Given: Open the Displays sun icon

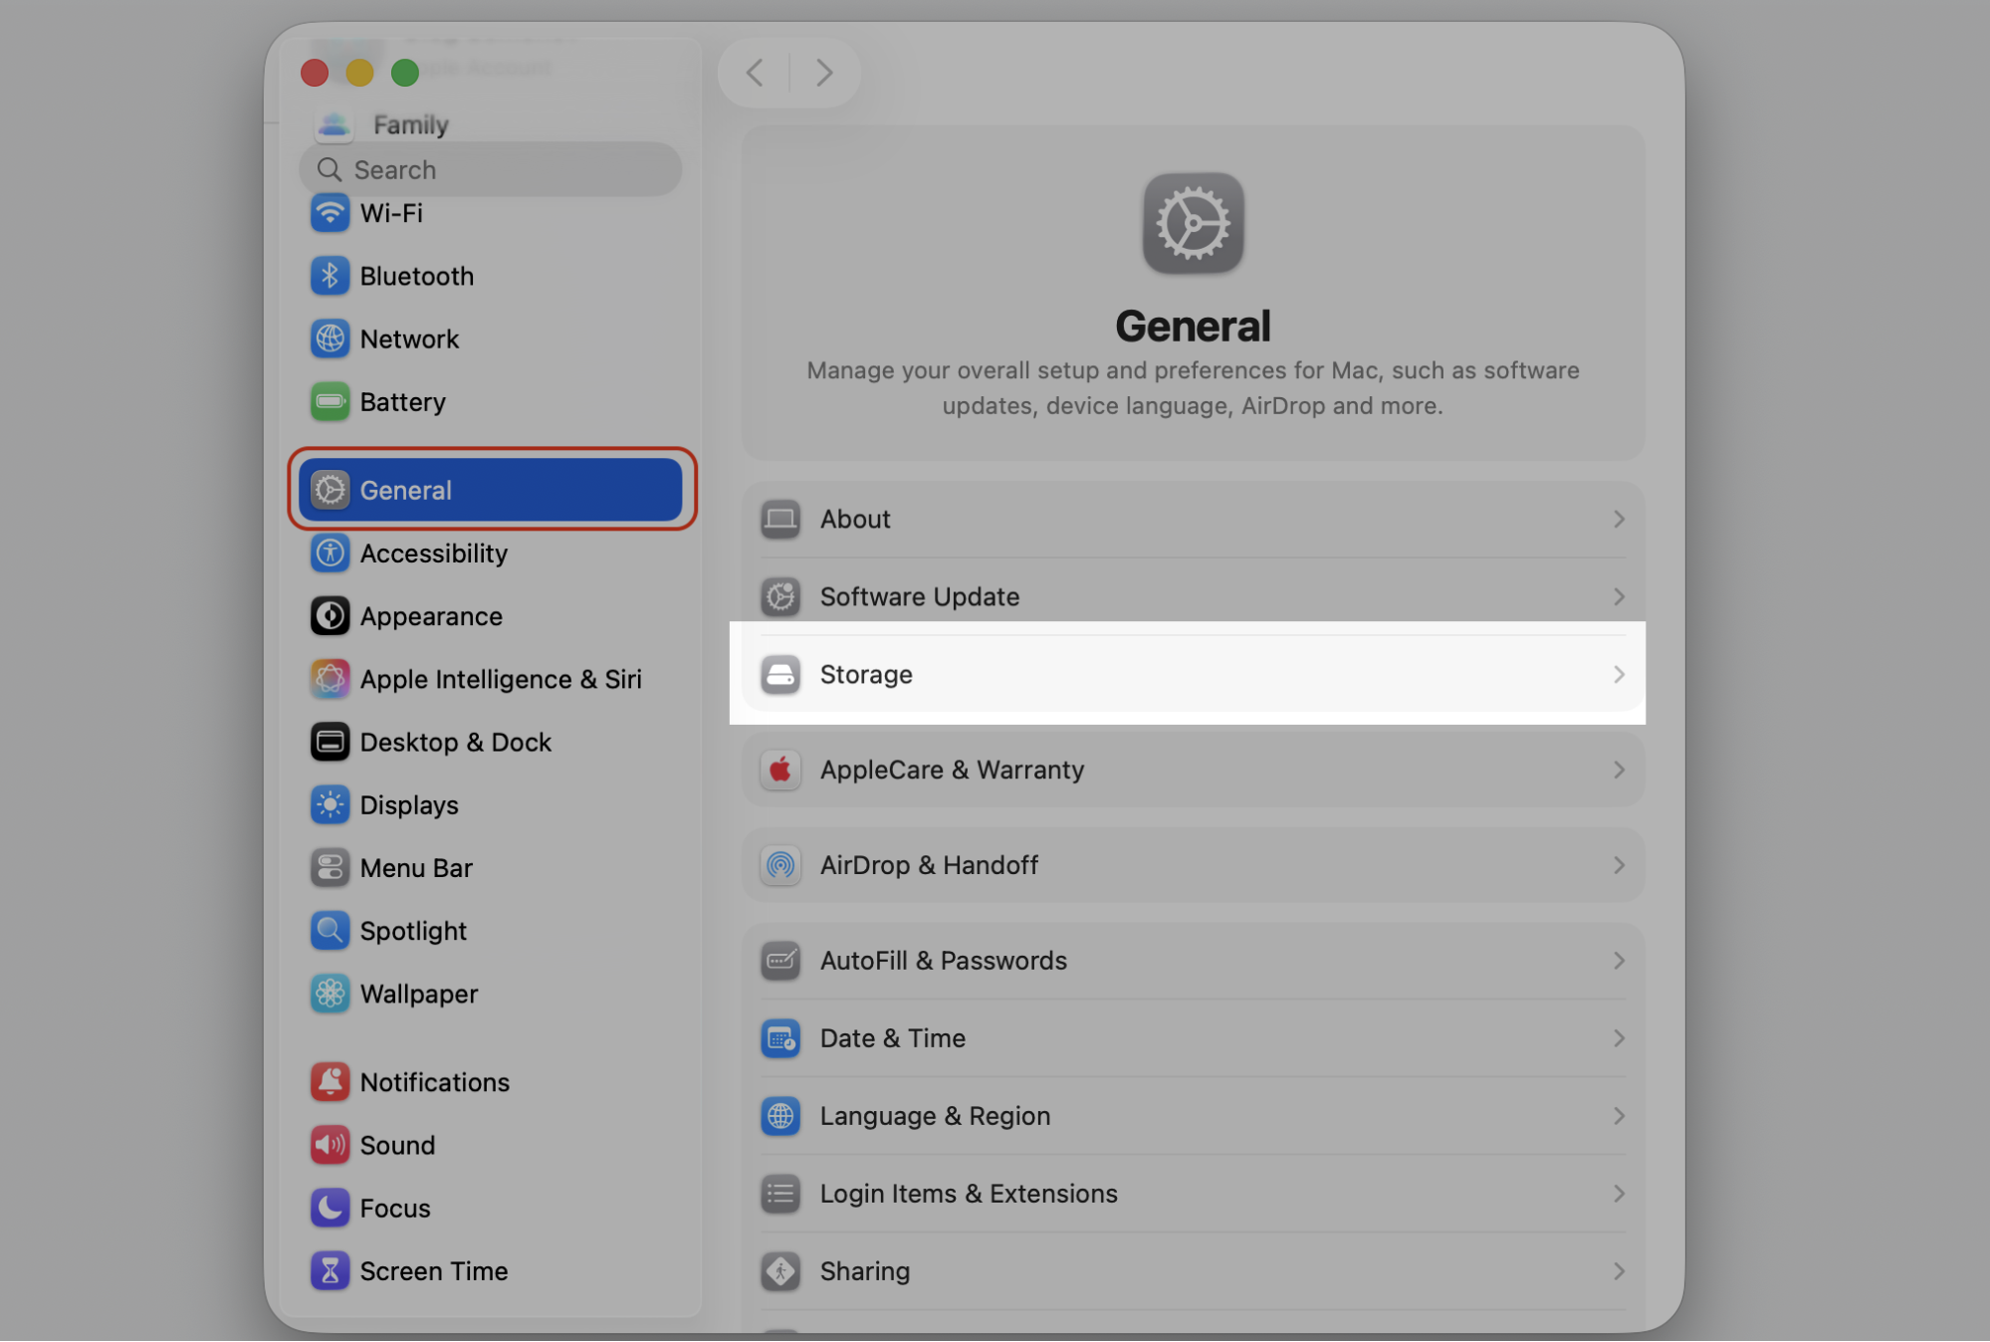Looking at the screenshot, I should 330,804.
